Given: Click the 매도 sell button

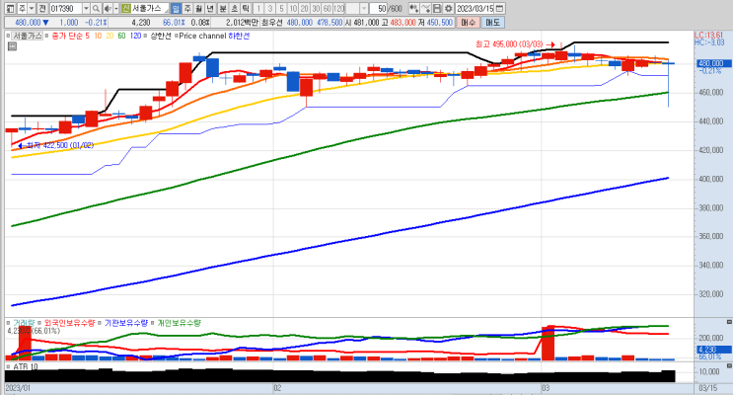Looking at the screenshot, I should (x=492, y=22).
